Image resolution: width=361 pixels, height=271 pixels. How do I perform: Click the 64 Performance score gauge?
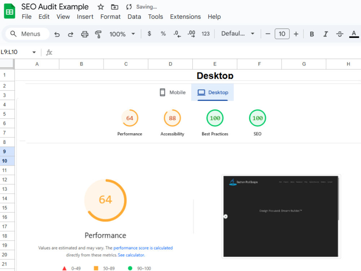tap(130, 118)
